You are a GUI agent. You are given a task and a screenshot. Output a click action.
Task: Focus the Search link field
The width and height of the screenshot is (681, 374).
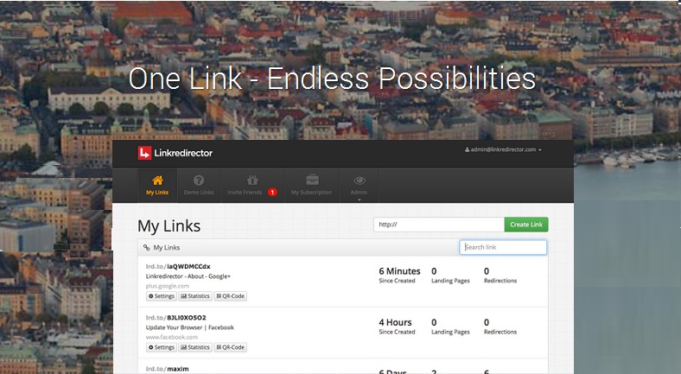pyautogui.click(x=503, y=247)
